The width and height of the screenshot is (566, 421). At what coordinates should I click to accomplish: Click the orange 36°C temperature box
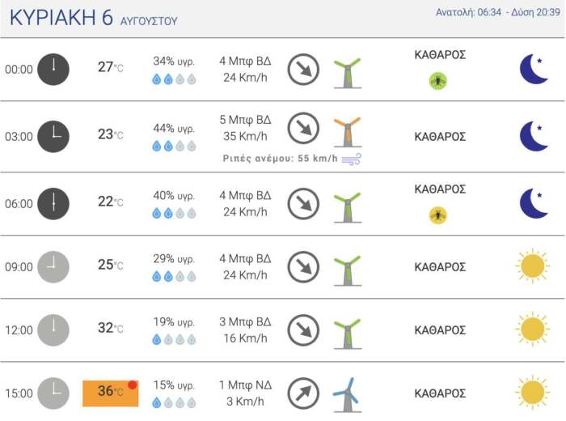[110, 393]
